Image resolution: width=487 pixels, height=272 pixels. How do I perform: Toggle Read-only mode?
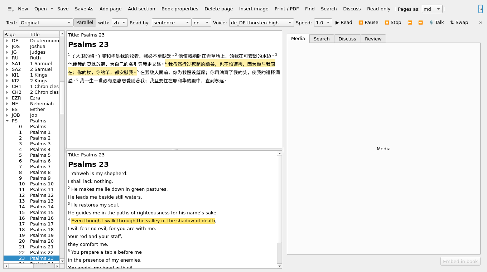(x=378, y=9)
